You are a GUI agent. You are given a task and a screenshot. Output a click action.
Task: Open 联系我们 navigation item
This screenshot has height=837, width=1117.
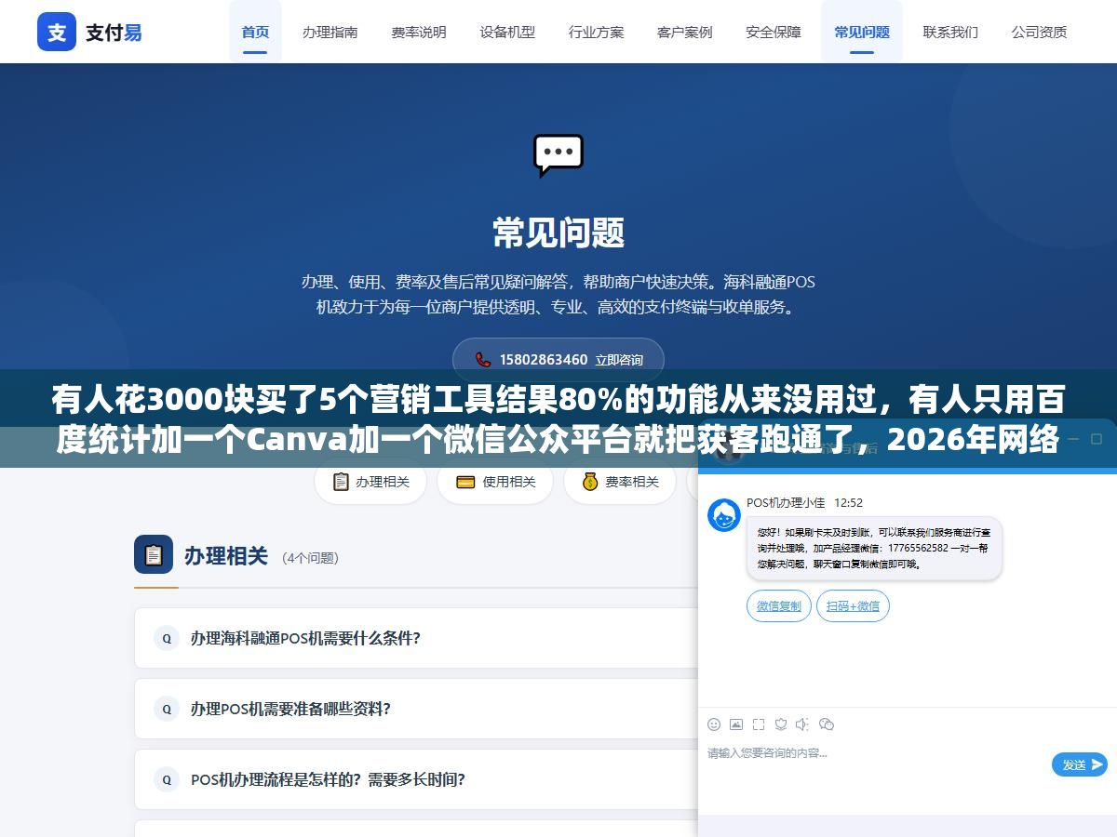click(950, 32)
